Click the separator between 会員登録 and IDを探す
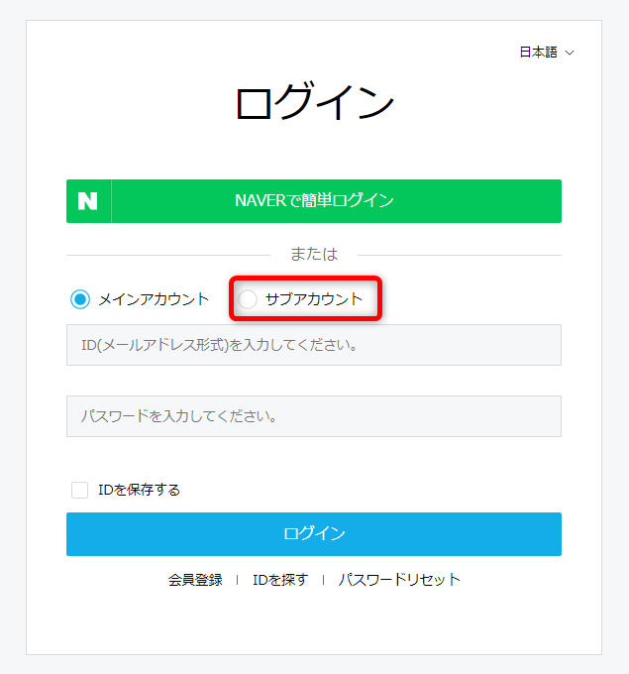This screenshot has height=674, width=629. [x=238, y=580]
